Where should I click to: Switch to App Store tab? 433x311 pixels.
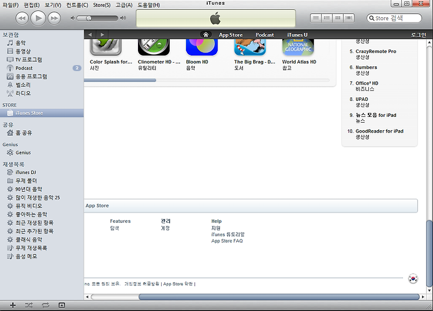[230, 35]
